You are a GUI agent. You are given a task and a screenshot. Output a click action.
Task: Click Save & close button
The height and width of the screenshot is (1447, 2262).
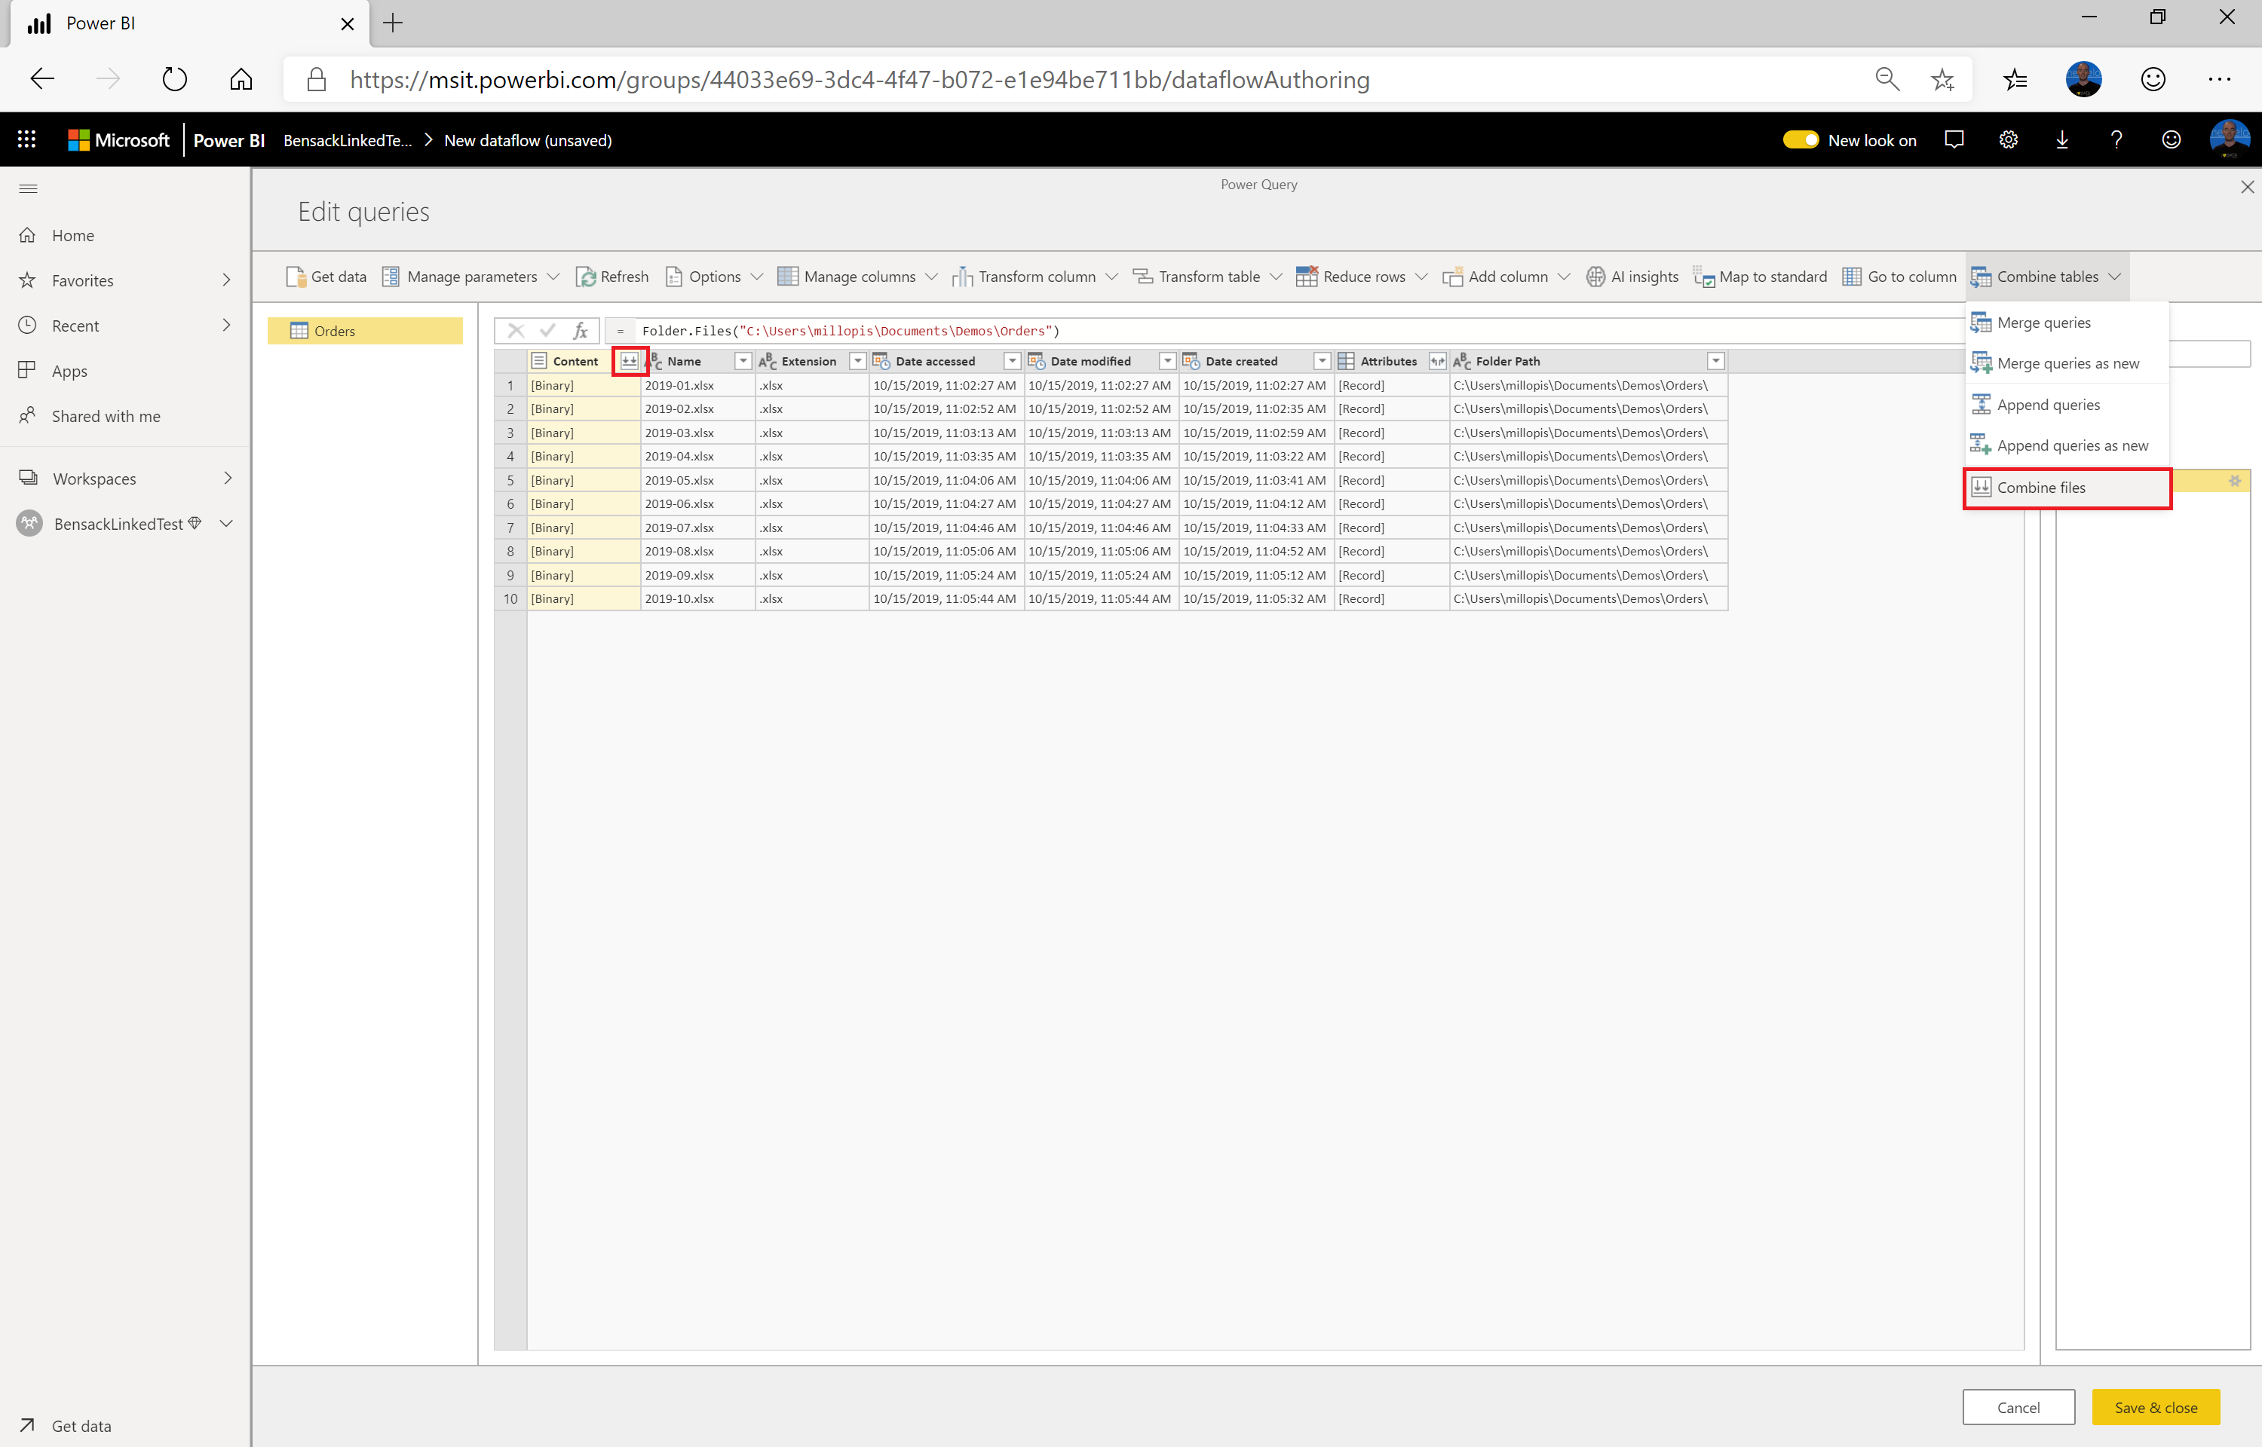pyautogui.click(x=2156, y=1406)
